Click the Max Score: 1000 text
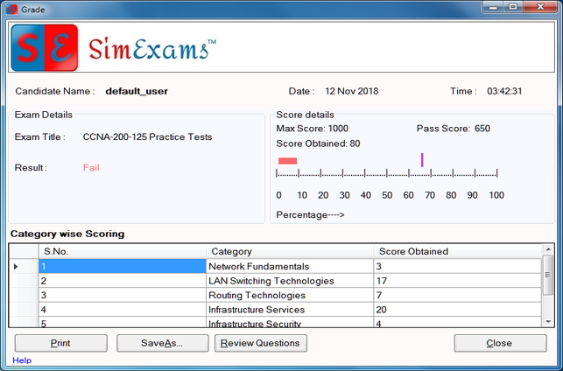The height and width of the screenshot is (371, 563). (x=312, y=129)
